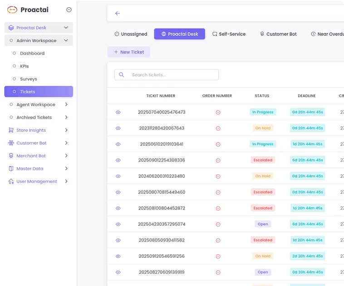Click the Search tickets input field
The width and height of the screenshot is (344, 286).
pos(172,75)
